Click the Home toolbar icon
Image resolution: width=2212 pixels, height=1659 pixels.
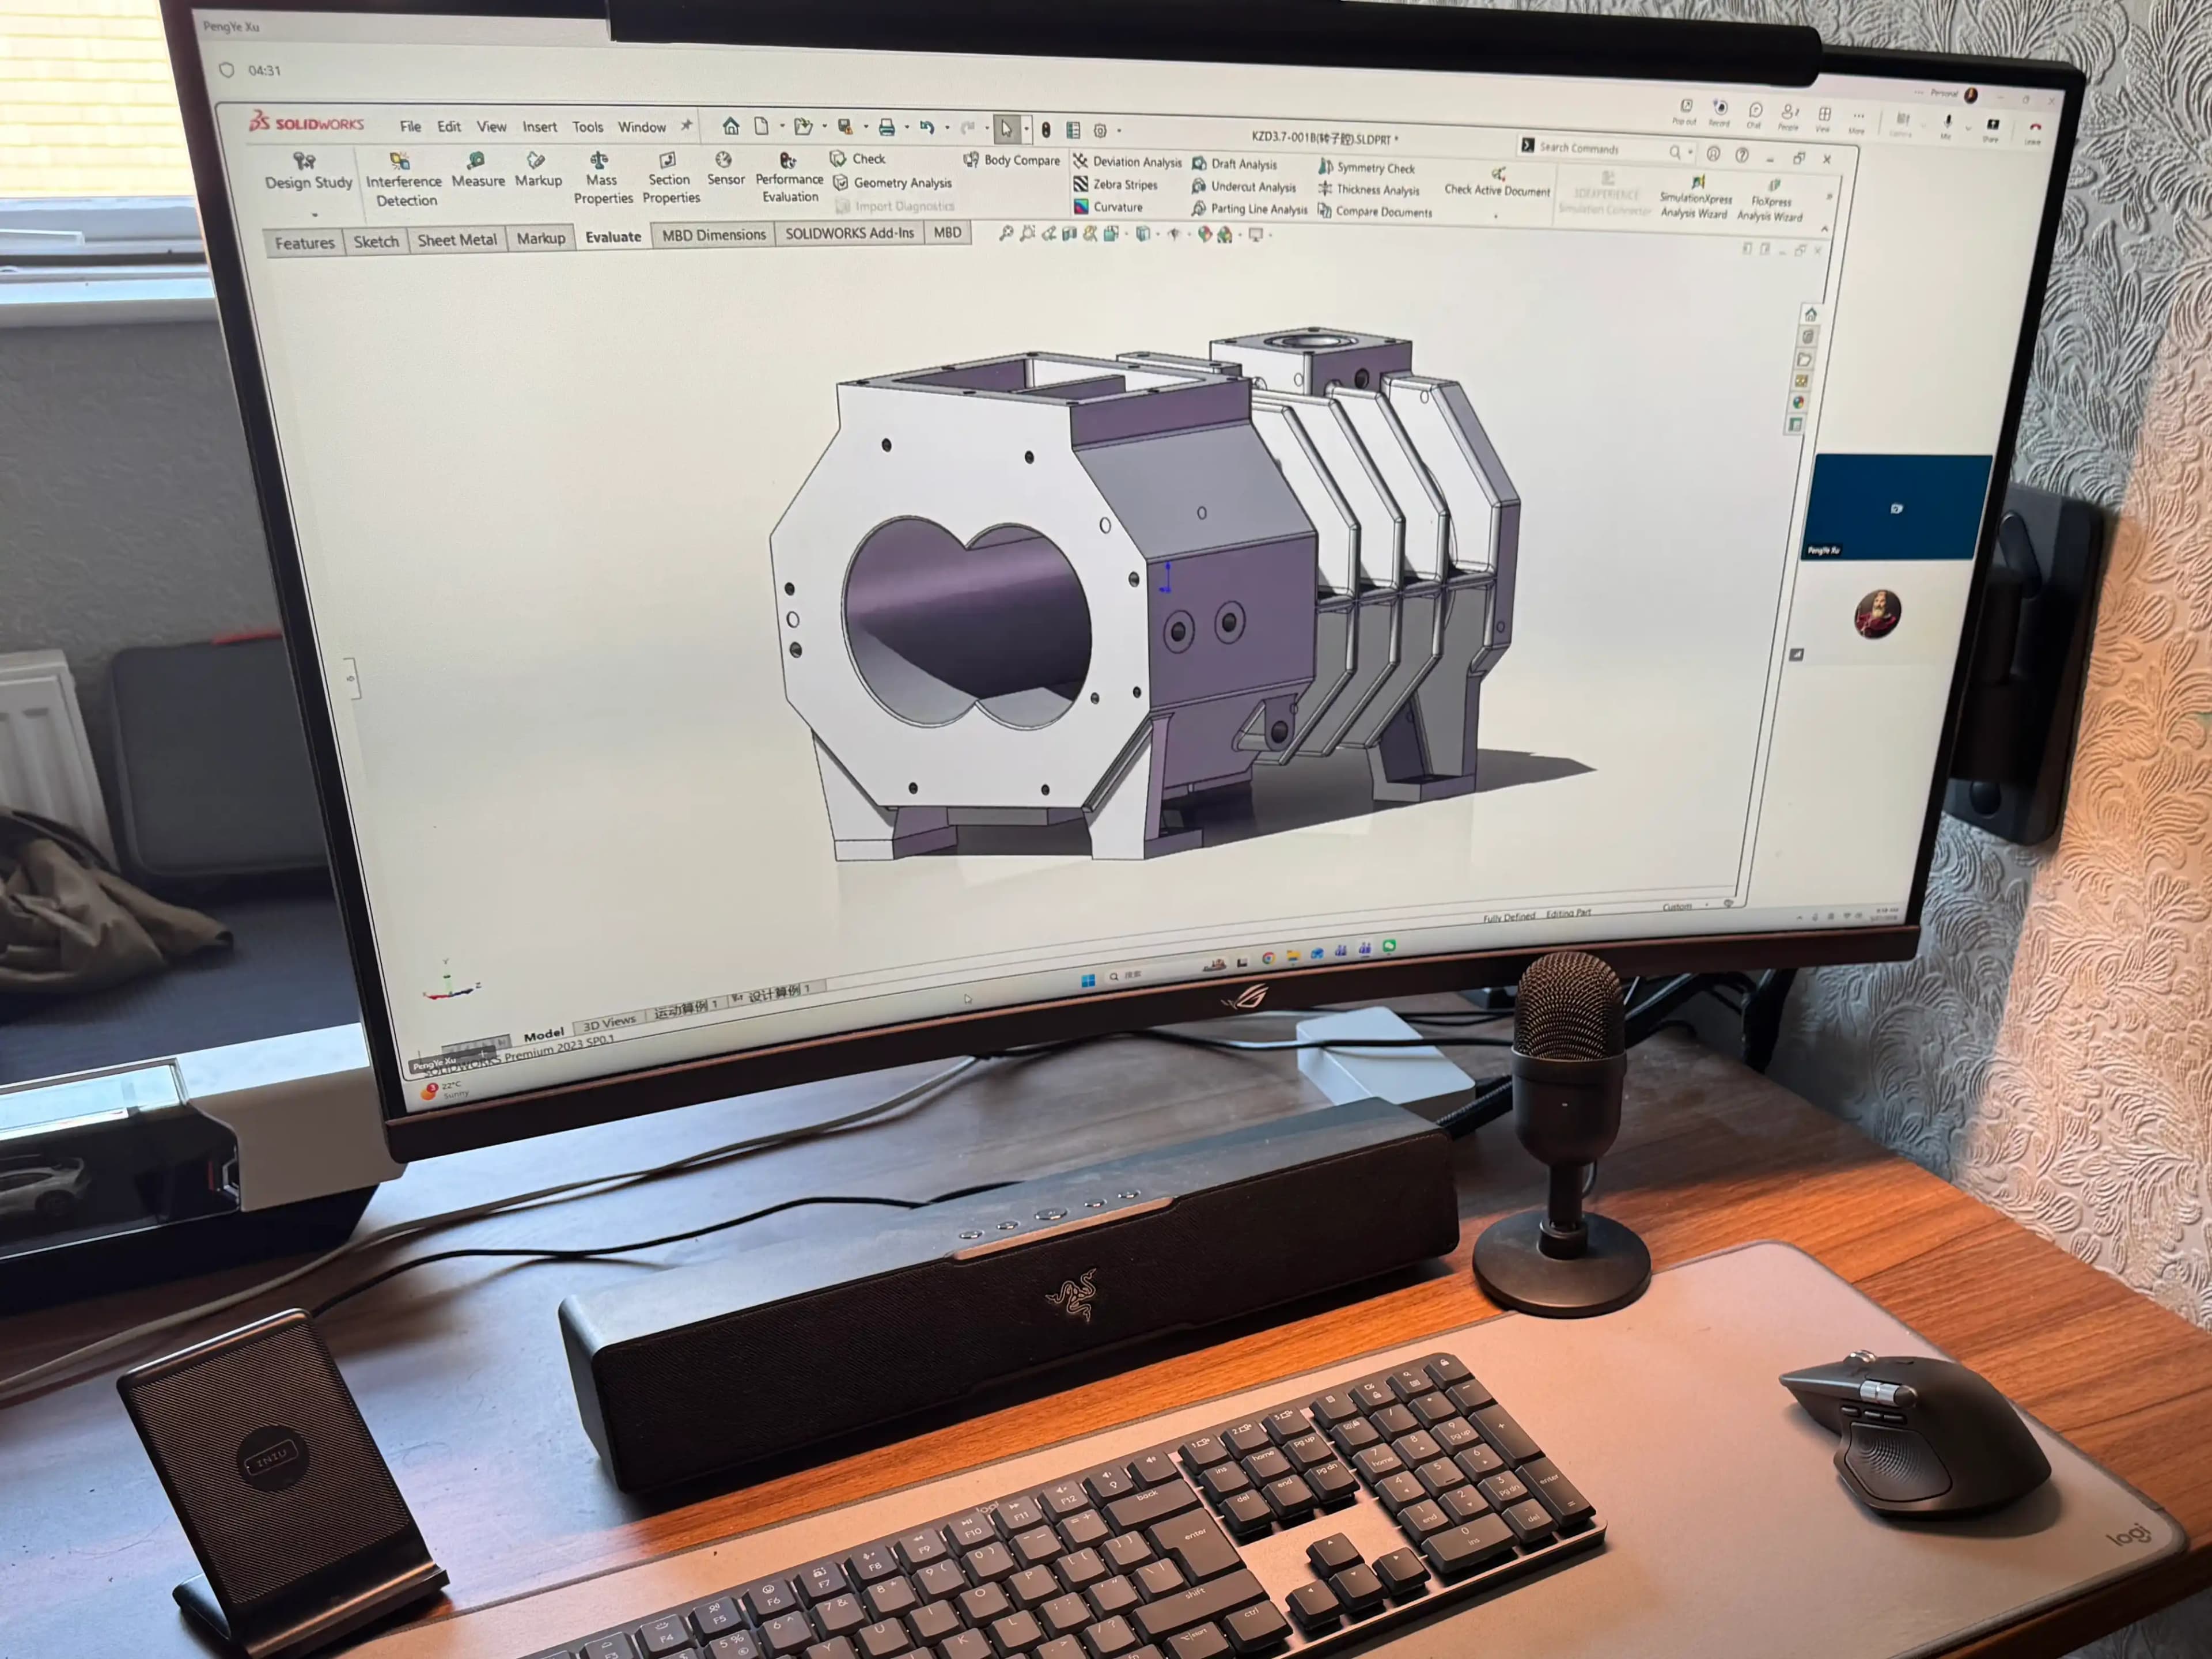click(x=731, y=127)
